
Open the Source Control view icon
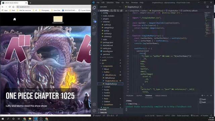tap(94, 21)
